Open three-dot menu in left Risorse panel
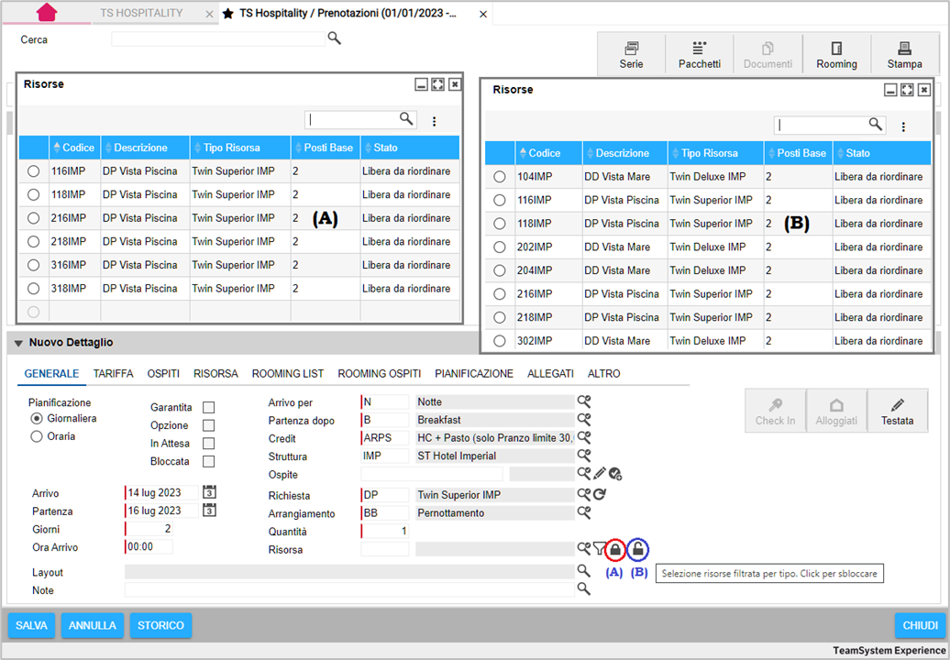The width and height of the screenshot is (950, 660). (435, 121)
